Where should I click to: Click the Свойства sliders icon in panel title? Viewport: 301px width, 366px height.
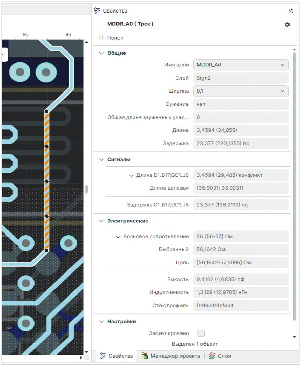[x=97, y=11]
